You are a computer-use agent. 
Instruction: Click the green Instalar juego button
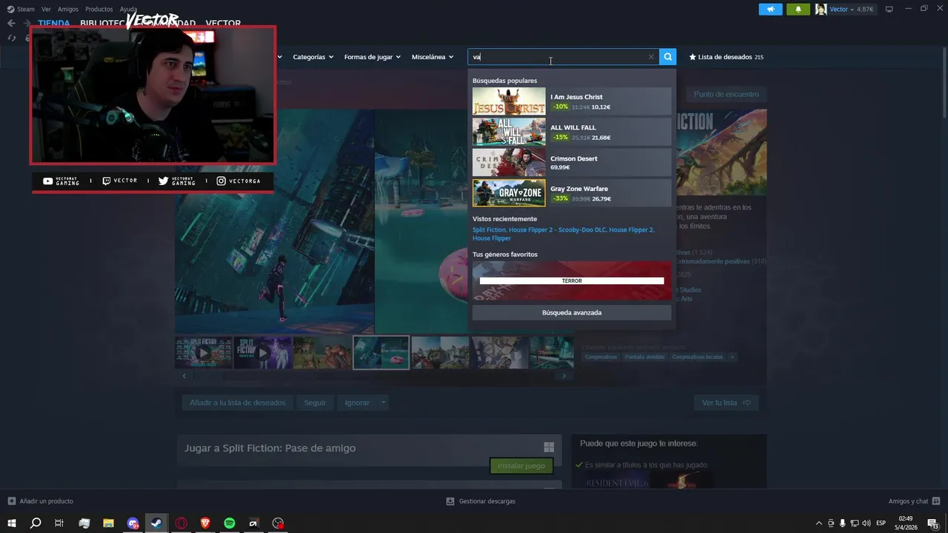521,466
